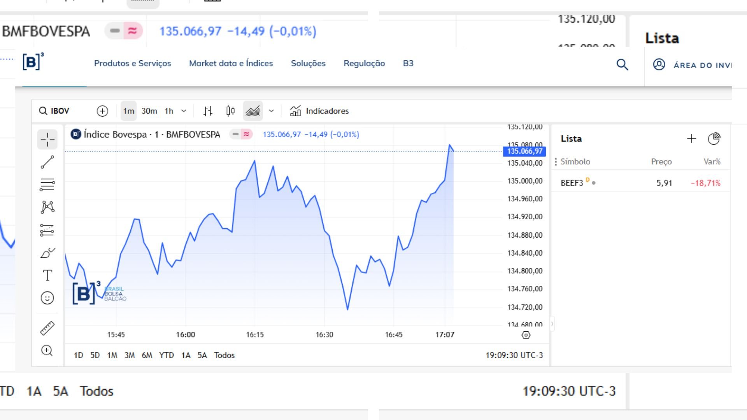Screen dimensions: 747x420
Task: Select the 1m interval
Action: point(129,111)
